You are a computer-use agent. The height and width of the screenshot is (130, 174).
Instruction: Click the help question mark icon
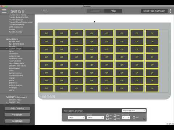point(144,119)
